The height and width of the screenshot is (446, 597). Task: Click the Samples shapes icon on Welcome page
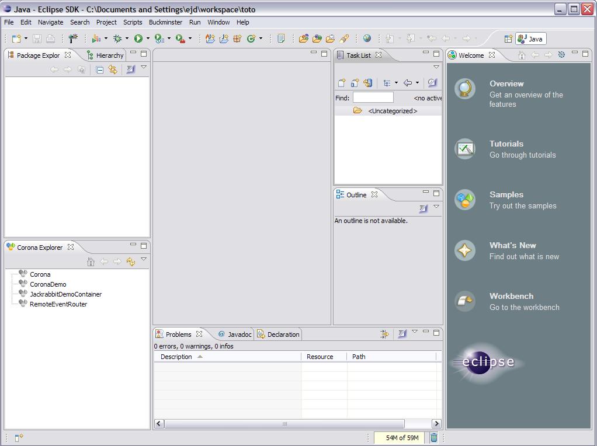click(x=465, y=200)
